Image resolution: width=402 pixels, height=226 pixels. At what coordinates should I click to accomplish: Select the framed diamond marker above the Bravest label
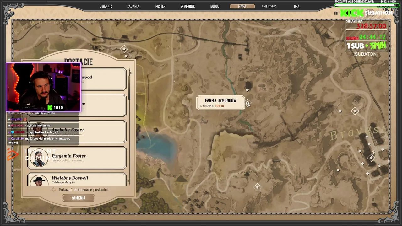355,111
